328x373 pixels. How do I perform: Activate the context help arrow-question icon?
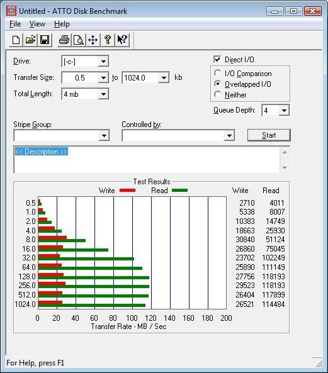click(122, 40)
